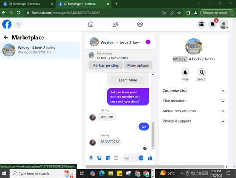Click Wesley's avatar beside 7628872769 message
Viewport: 236px width, 178px height.
coord(93,143)
